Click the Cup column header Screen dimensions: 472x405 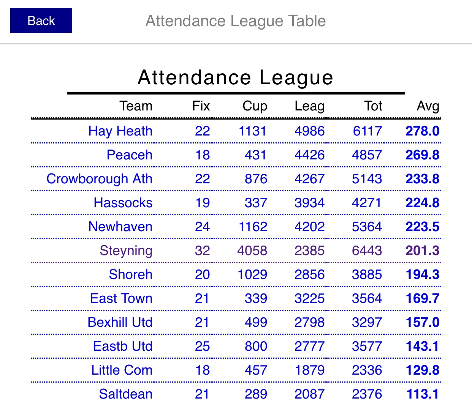pos(255,106)
